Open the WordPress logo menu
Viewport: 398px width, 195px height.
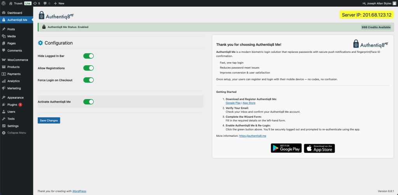(x=3, y=3)
